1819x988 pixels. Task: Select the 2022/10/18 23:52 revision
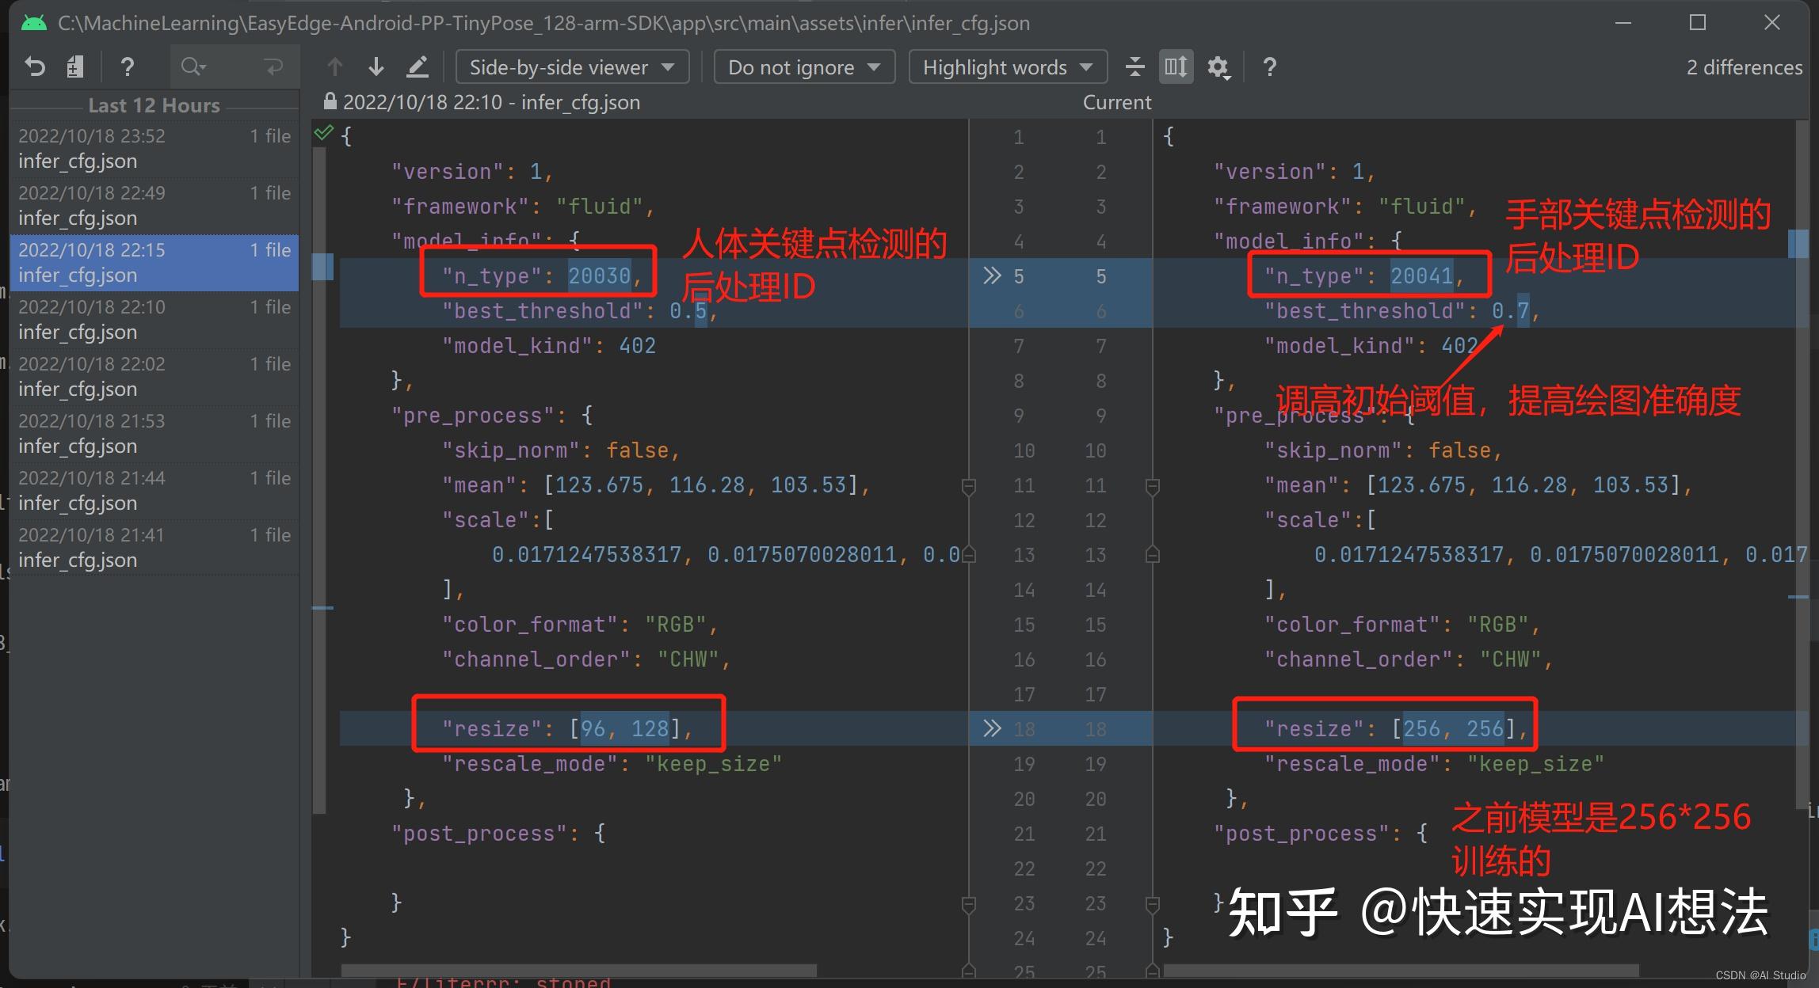[154, 149]
